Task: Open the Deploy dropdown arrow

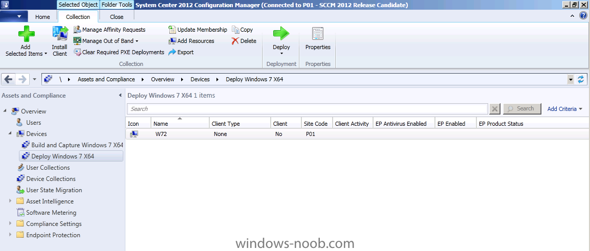Action: coord(281,54)
